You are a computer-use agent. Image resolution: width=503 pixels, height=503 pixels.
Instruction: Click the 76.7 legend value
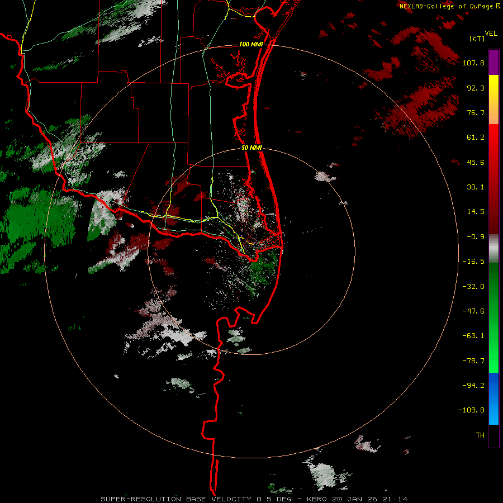click(476, 112)
